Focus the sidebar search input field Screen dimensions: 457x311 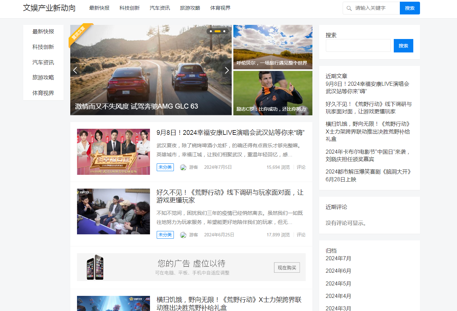click(x=358, y=45)
